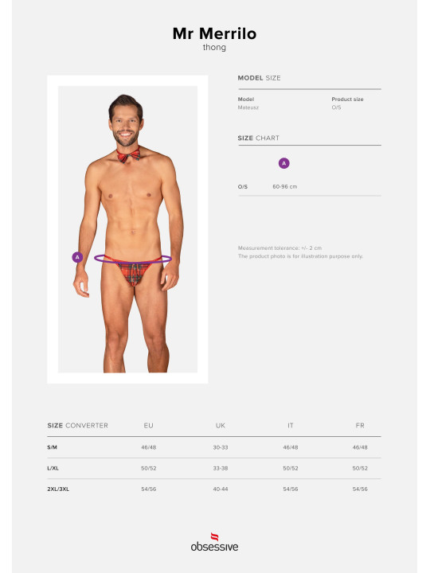Viewport: 430px width, 573px height.
Task: Click the purple waist measurement ellipse
Action: point(133,259)
